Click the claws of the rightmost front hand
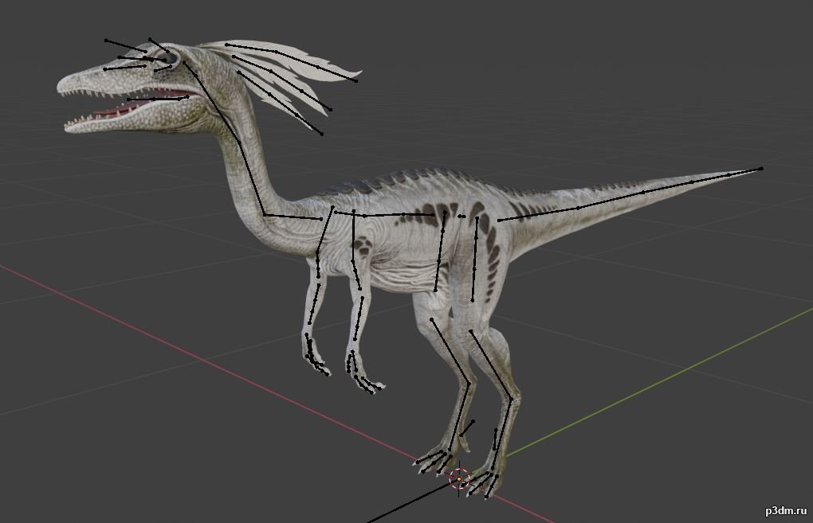The width and height of the screenshot is (813, 523). [x=371, y=388]
